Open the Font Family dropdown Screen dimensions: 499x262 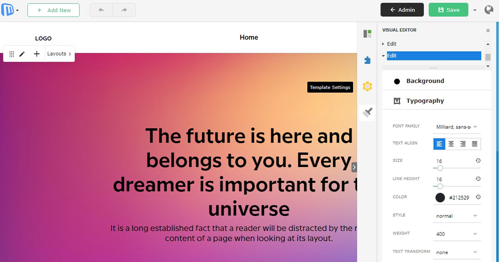(457, 127)
